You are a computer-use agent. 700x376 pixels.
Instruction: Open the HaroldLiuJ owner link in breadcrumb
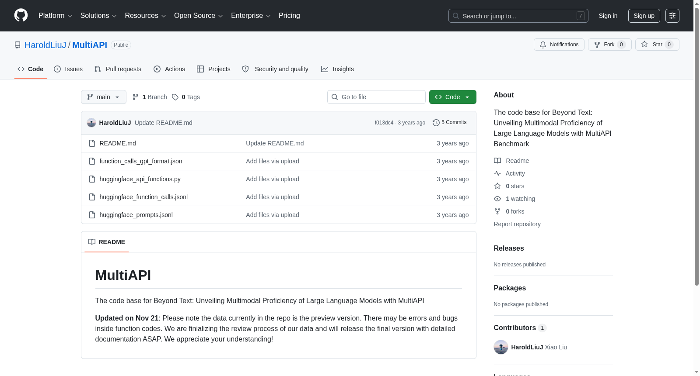coord(45,45)
